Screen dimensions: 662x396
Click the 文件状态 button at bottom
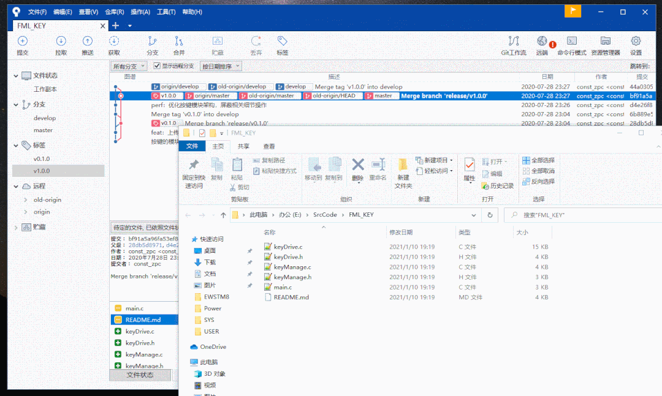tap(140, 375)
